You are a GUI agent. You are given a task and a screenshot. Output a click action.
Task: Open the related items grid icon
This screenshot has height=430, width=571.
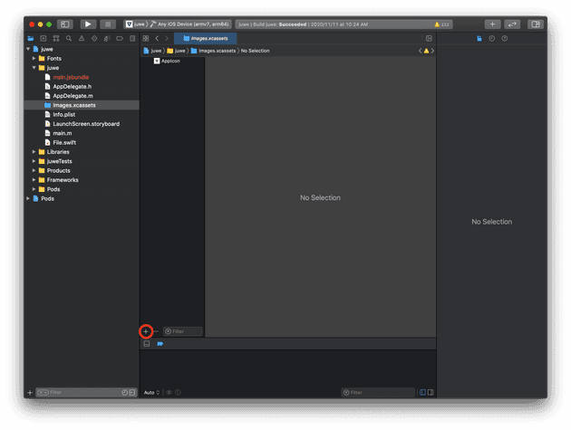[x=146, y=39]
